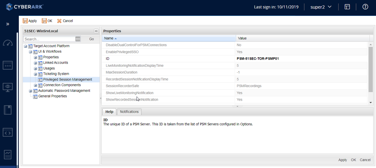Expand the Ticketing System tree node
The width and height of the screenshot is (376, 168).
coord(36,74)
